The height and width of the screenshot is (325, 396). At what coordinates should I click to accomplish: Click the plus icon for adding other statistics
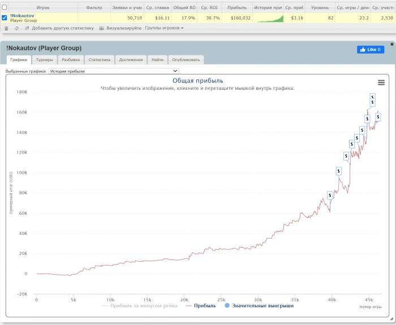pos(27,28)
